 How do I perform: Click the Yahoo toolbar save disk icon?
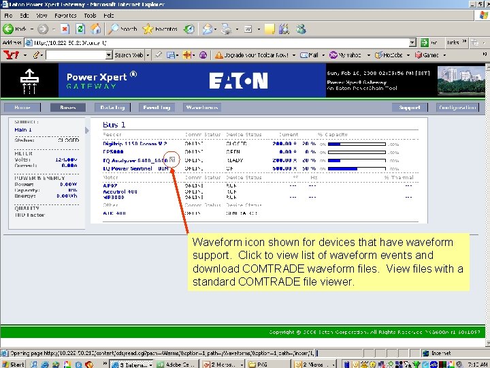pos(171,55)
